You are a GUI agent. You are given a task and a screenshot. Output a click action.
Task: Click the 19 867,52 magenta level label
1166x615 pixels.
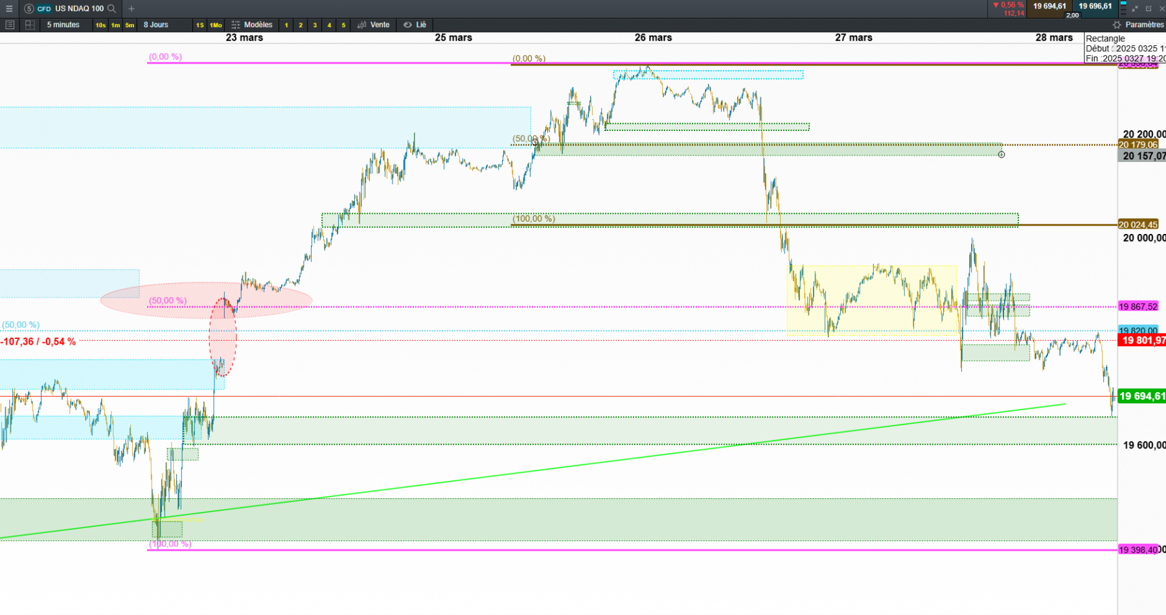pos(1138,307)
